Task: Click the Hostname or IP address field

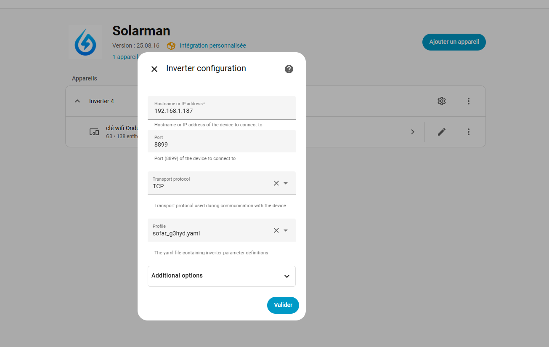Action: [222, 111]
